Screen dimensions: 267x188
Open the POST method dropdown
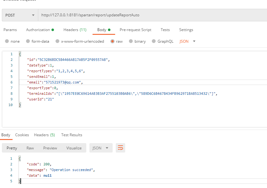[x=20, y=15]
